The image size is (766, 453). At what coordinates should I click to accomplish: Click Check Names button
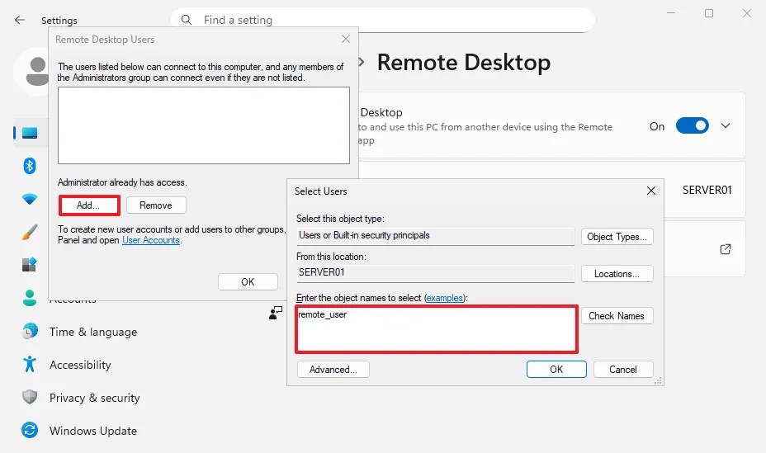click(x=617, y=316)
